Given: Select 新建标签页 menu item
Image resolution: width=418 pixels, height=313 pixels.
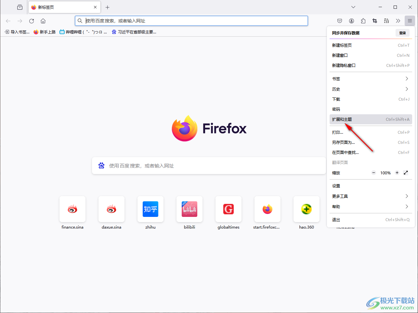Looking at the screenshot, I should (371, 45).
